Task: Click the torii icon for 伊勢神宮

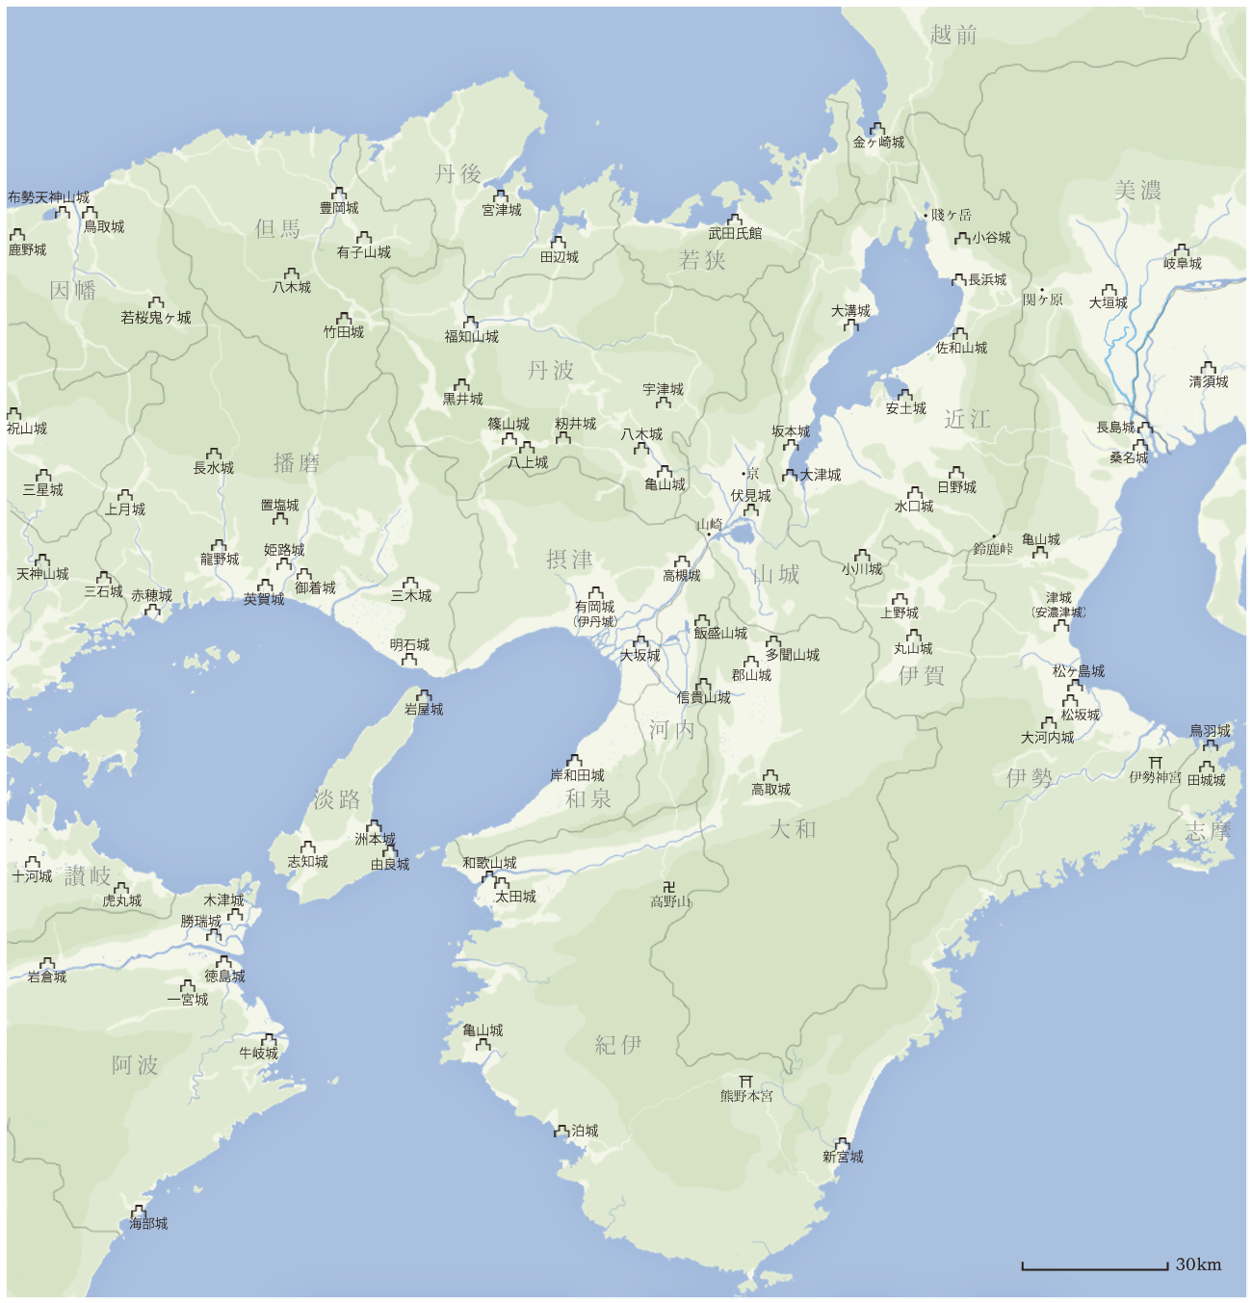Action: click(x=1156, y=762)
